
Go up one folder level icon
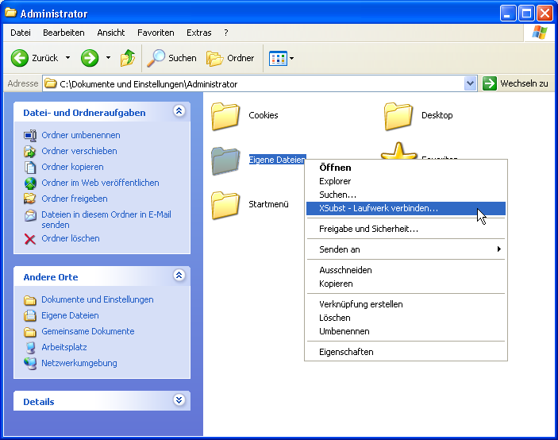pyautogui.click(x=127, y=58)
